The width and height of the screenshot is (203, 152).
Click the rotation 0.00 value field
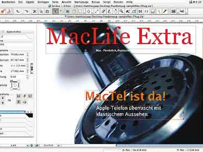coord(18,77)
